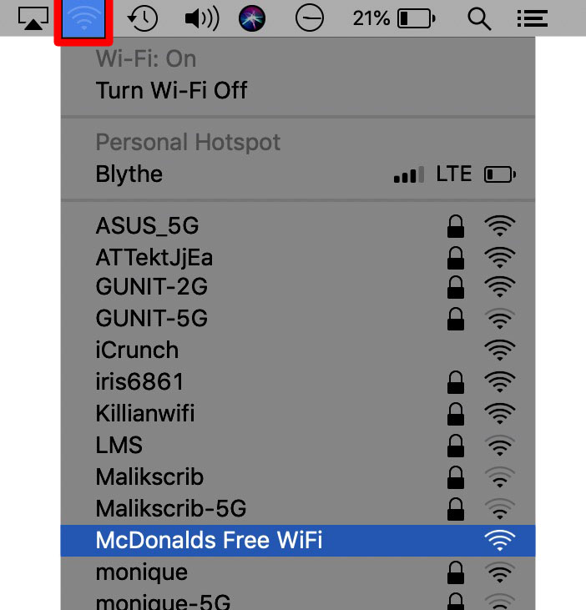
Task: Connect to GUNIT-2G network
Action: pos(298,287)
